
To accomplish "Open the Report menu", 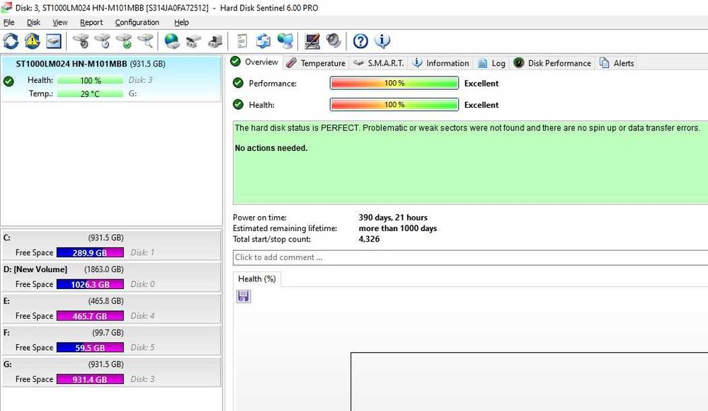I will coord(91,22).
